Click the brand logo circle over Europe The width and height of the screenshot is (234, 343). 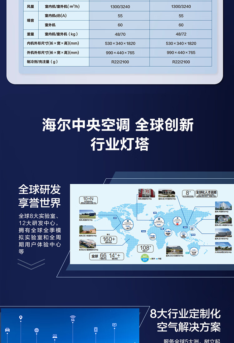click(159, 222)
